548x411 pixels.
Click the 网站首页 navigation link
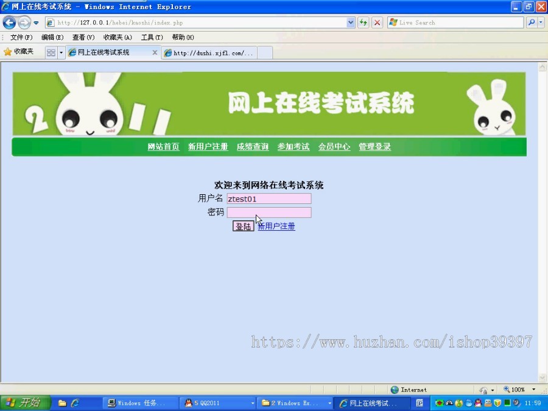[163, 147]
